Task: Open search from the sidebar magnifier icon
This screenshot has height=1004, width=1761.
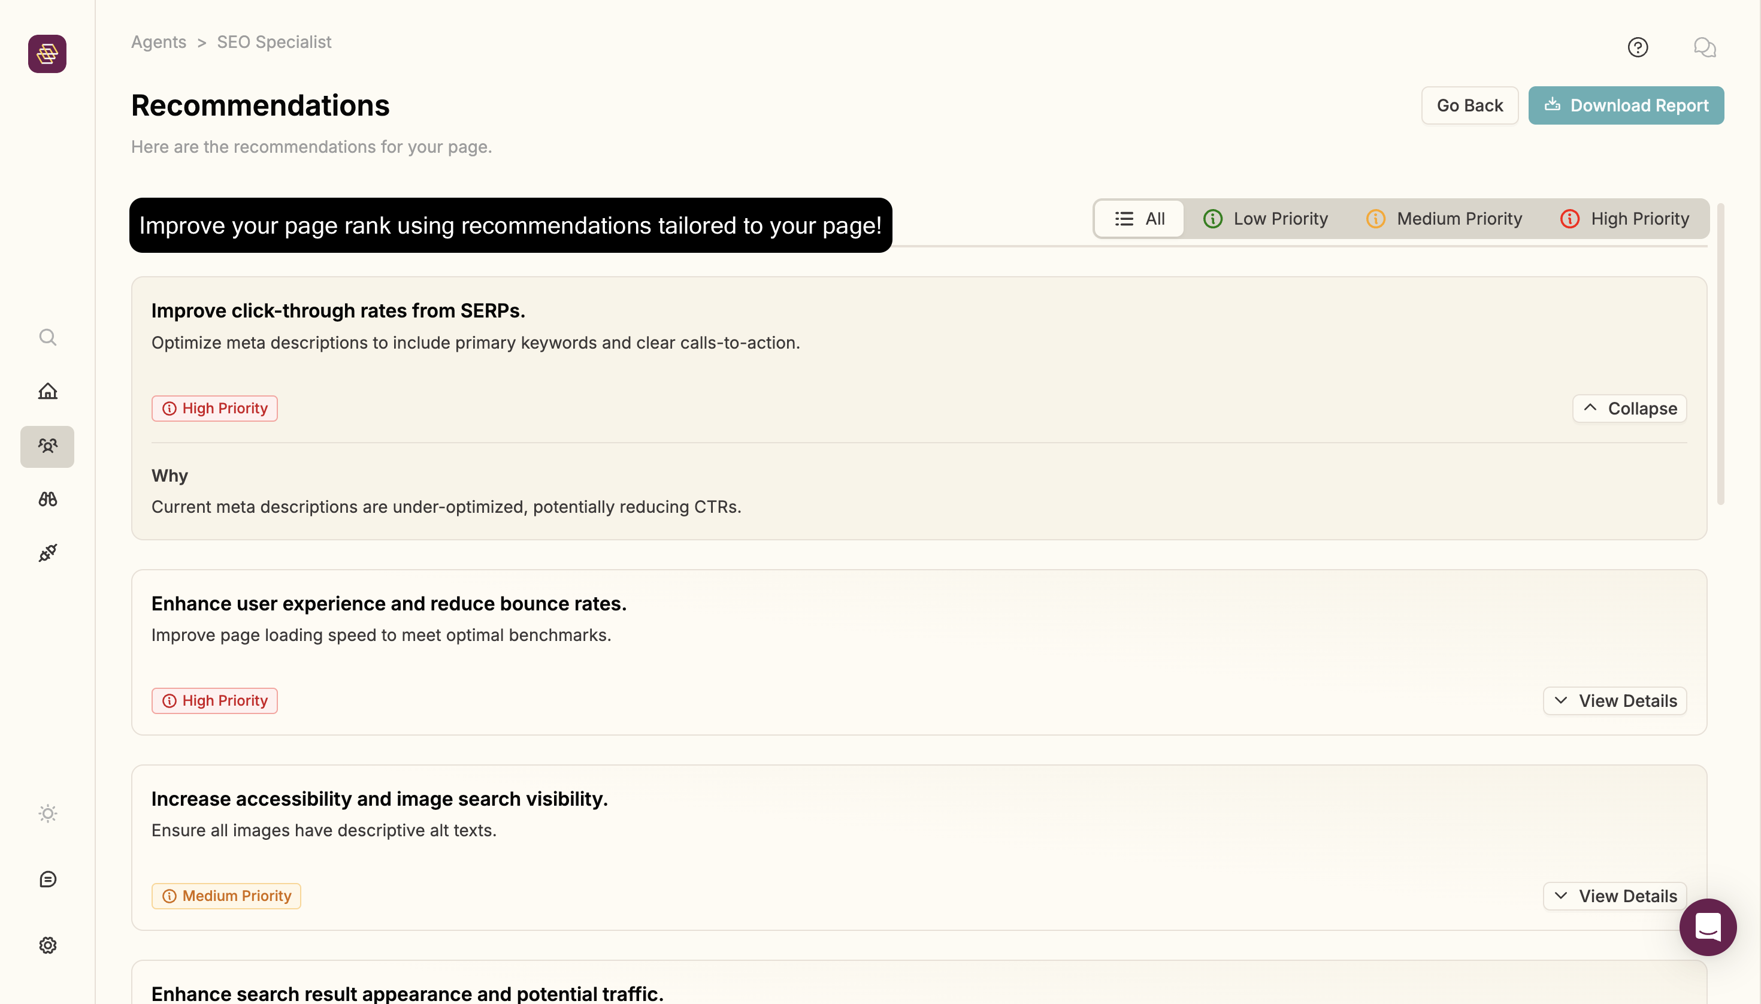Action: (x=47, y=337)
